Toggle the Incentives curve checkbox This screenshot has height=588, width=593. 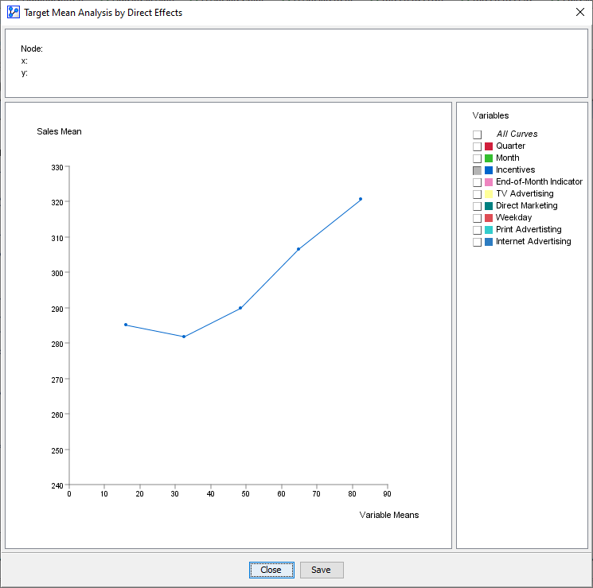[x=477, y=170]
